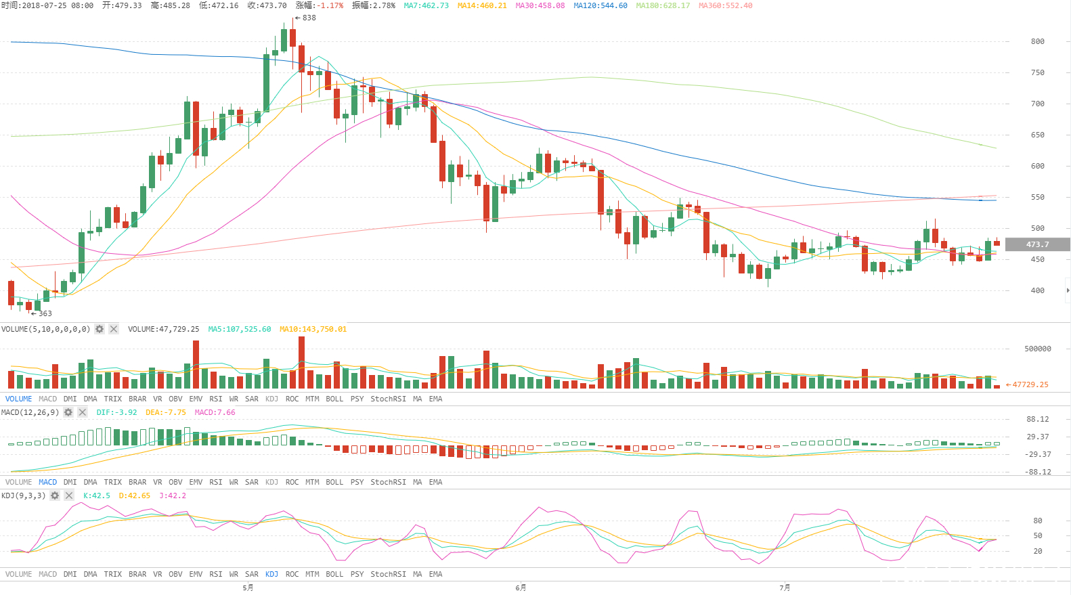Select MACD tab under the KDJ chart

(47, 574)
